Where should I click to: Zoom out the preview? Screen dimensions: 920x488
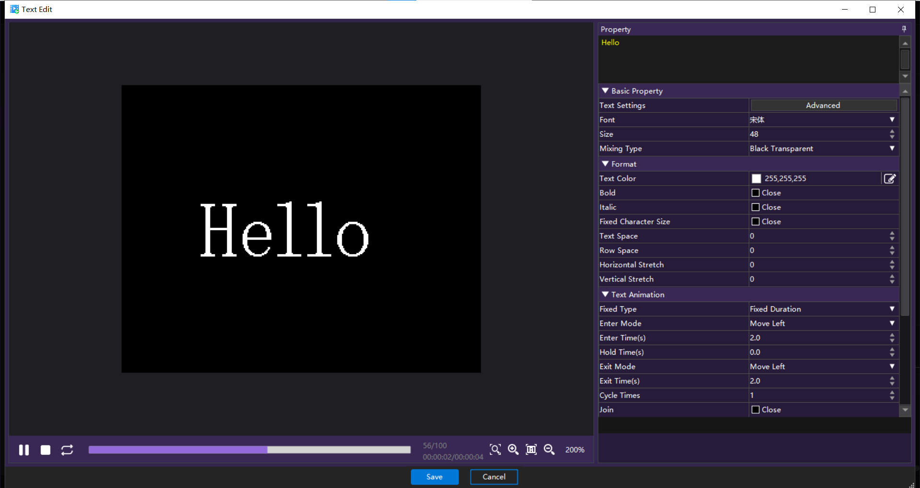[x=549, y=449]
